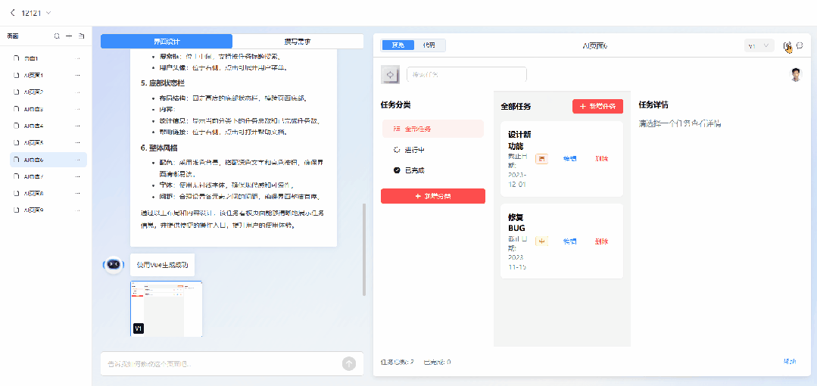Viewport: 817px width, 386px height.
Task: Click the copy/export icon next to V1
Action: point(787,46)
